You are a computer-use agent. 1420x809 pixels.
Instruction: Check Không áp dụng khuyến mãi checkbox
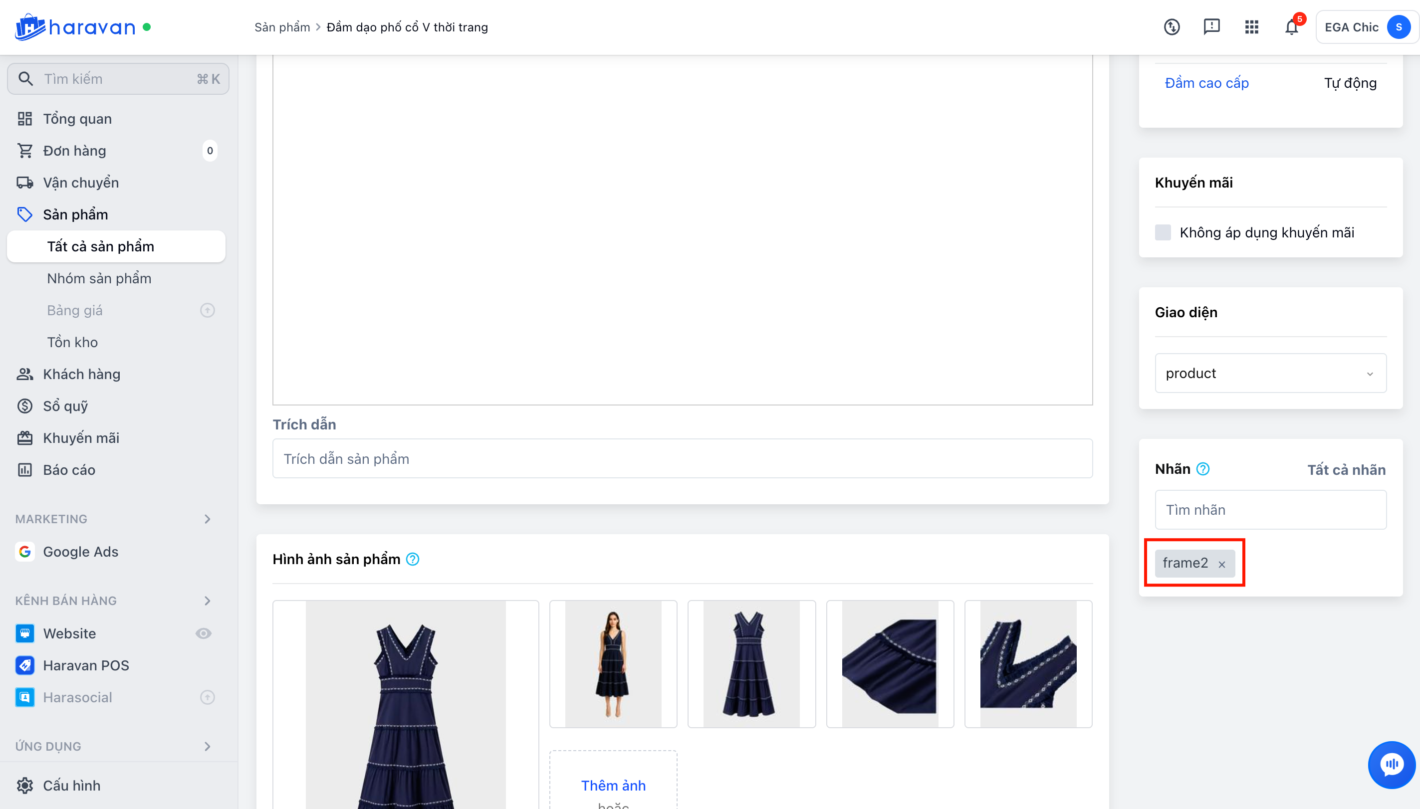pyautogui.click(x=1163, y=232)
